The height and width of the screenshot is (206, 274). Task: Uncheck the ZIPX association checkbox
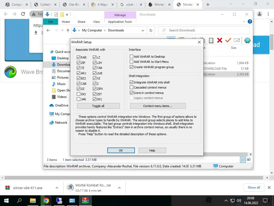pyautogui.click(x=94, y=89)
